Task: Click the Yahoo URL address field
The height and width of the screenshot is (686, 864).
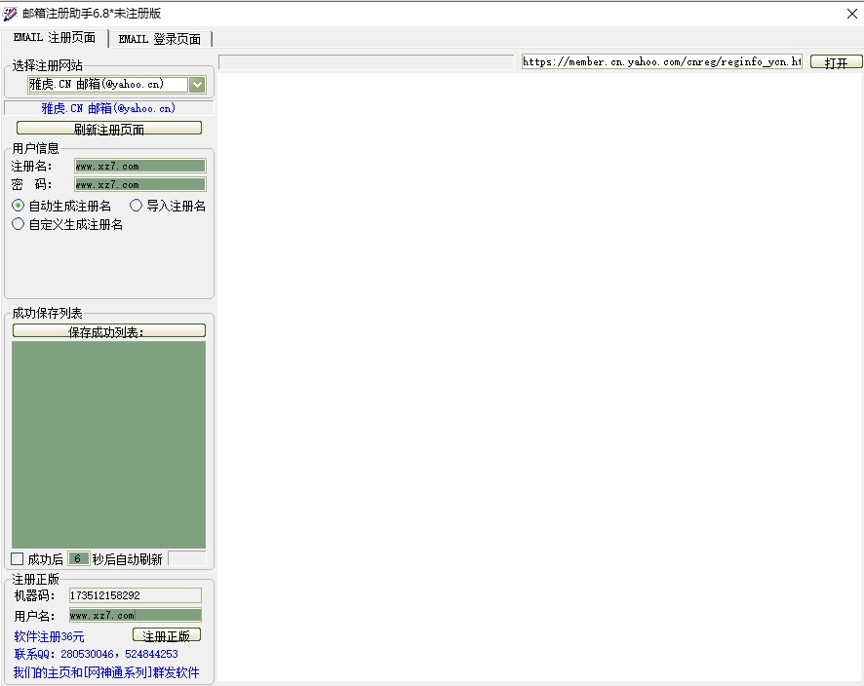Action: click(661, 61)
